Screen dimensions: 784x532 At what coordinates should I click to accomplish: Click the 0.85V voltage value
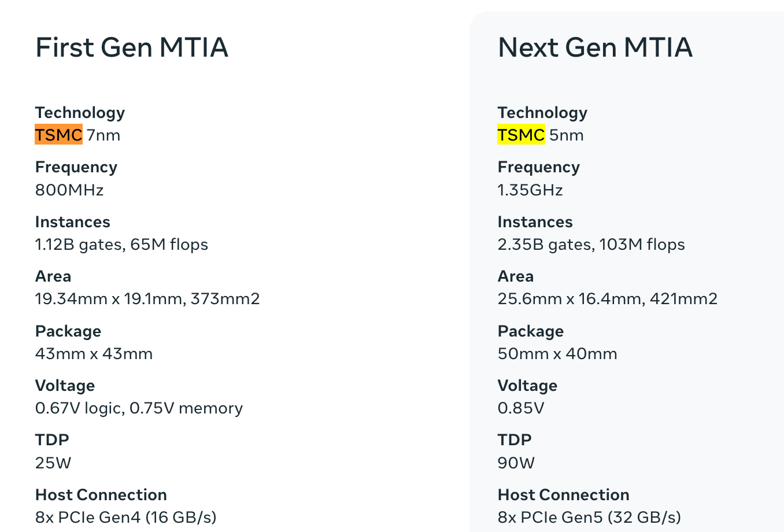point(521,408)
